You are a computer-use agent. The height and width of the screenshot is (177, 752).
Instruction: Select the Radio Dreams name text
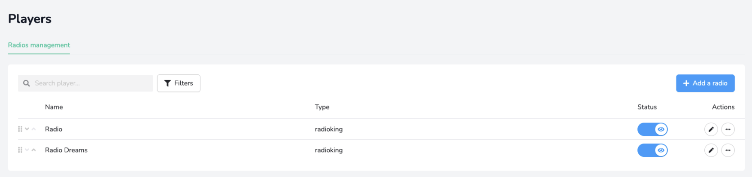pyautogui.click(x=66, y=150)
